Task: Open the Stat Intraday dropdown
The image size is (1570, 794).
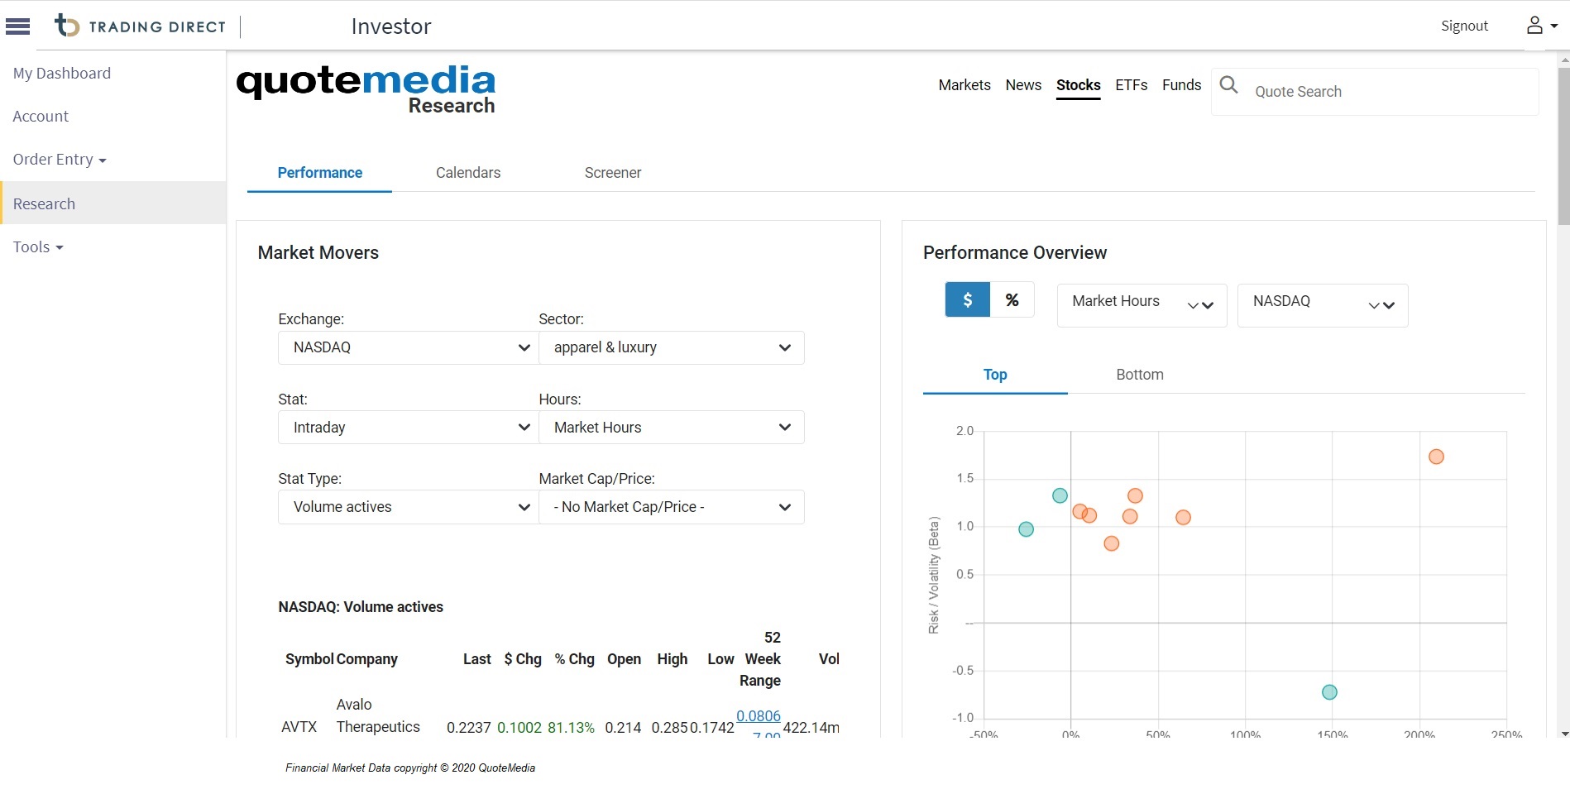Action: (409, 428)
